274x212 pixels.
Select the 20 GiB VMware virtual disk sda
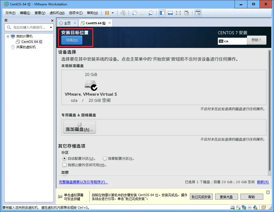[x=91, y=88]
